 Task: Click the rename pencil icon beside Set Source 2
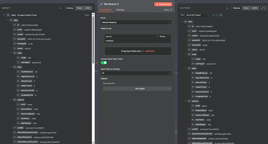click(x=101, y=4)
